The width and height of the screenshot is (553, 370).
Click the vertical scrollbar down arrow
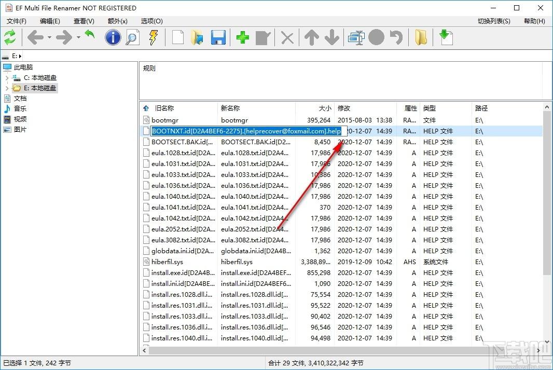coord(547,342)
